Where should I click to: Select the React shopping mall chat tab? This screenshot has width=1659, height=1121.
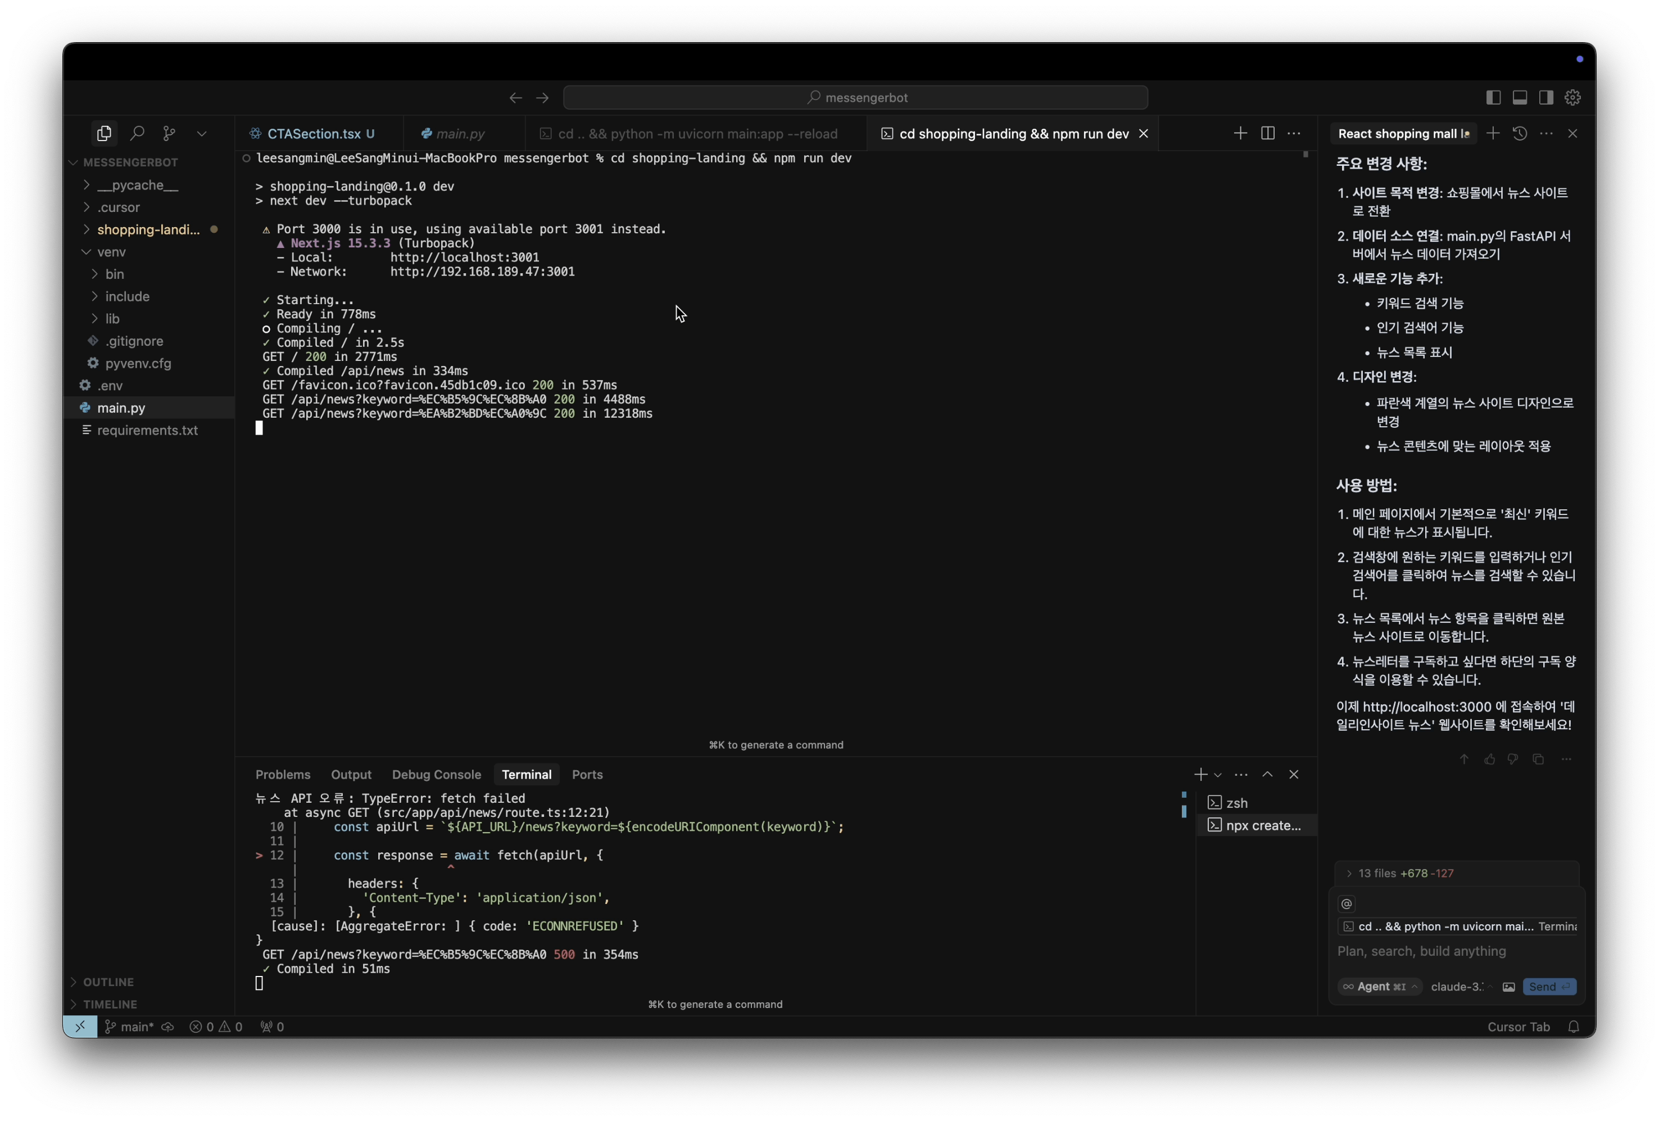1402,134
